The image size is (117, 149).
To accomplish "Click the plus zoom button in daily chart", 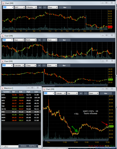I will pos(40,7).
